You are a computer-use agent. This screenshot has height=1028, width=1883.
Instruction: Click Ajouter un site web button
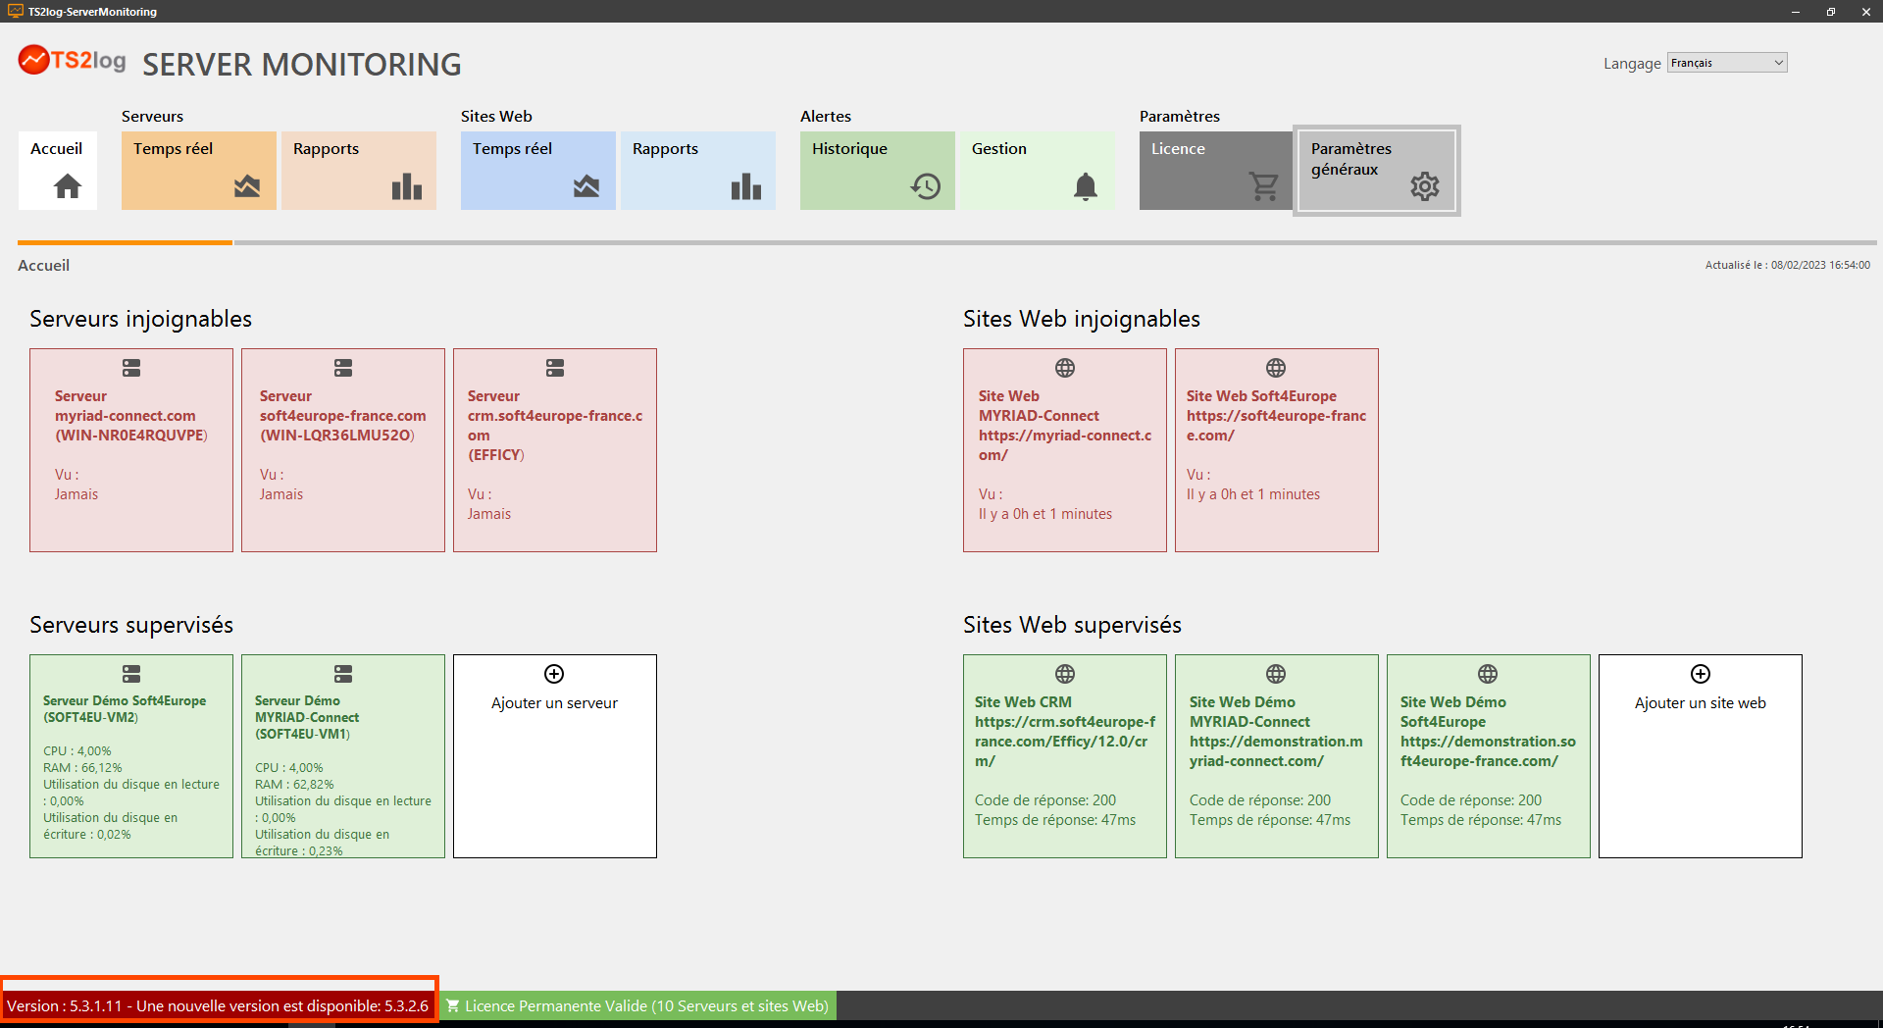pyautogui.click(x=1701, y=756)
